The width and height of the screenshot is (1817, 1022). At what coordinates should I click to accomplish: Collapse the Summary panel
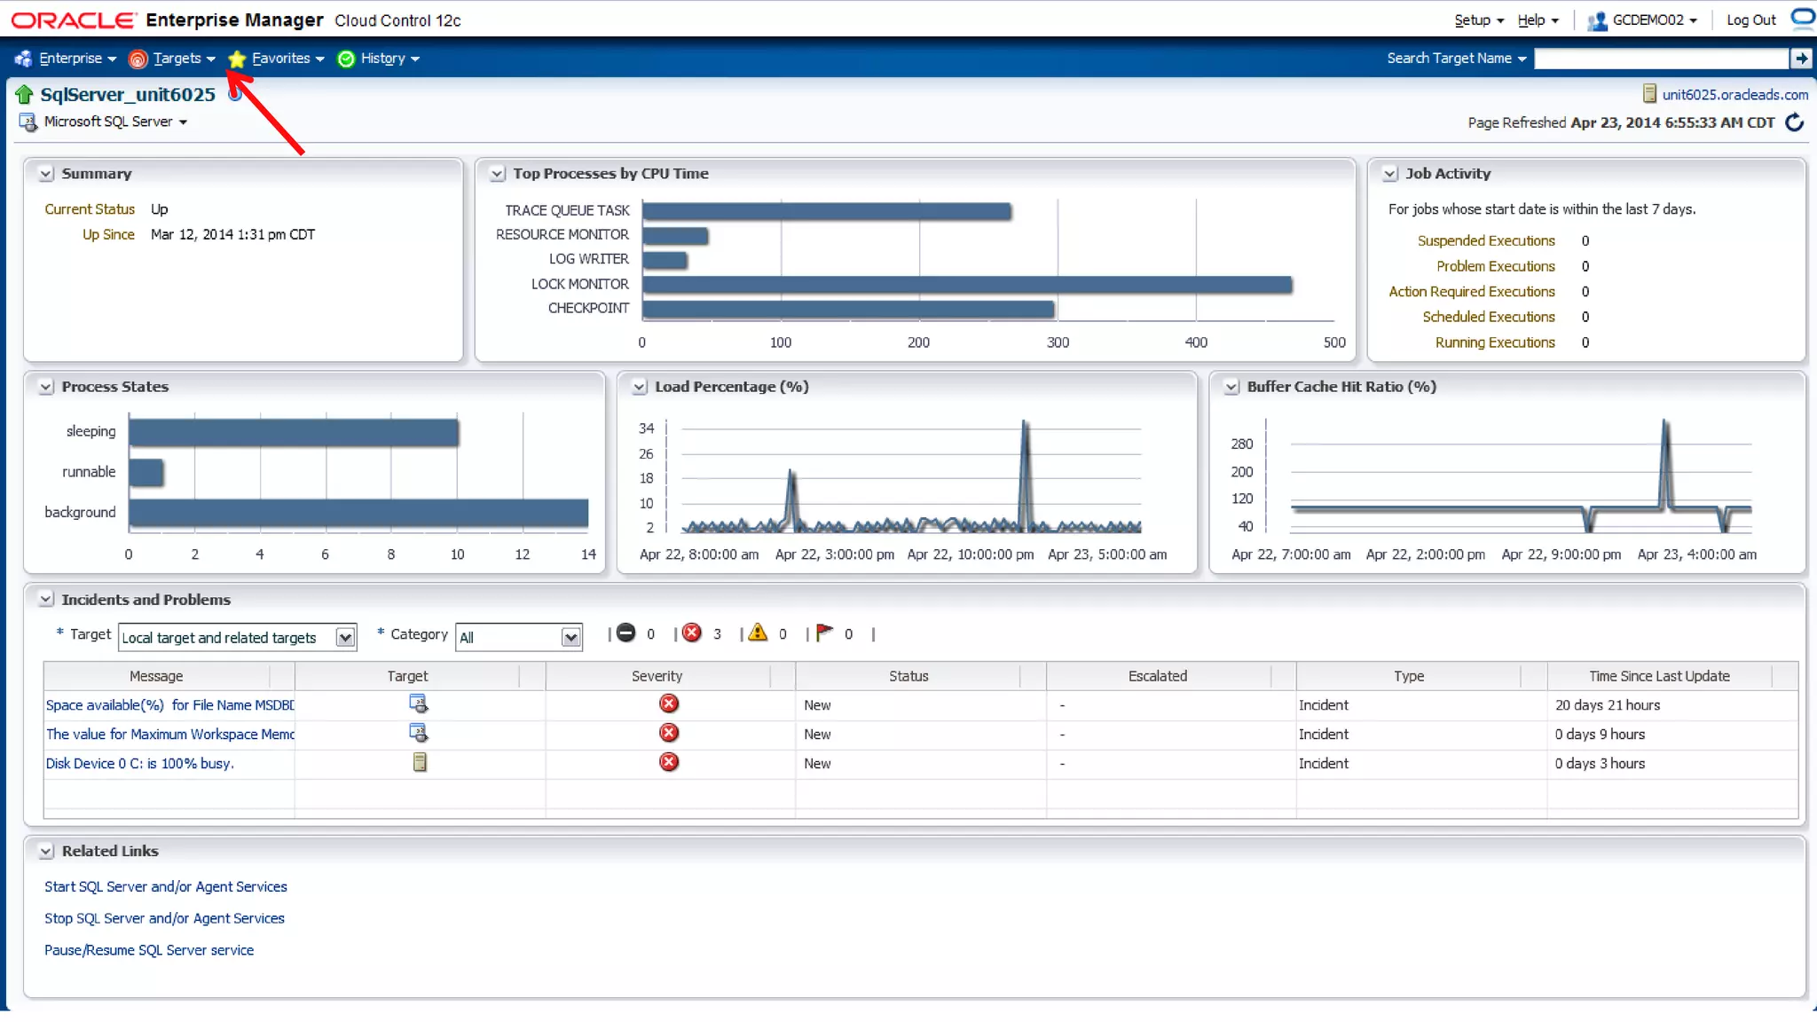click(x=46, y=174)
